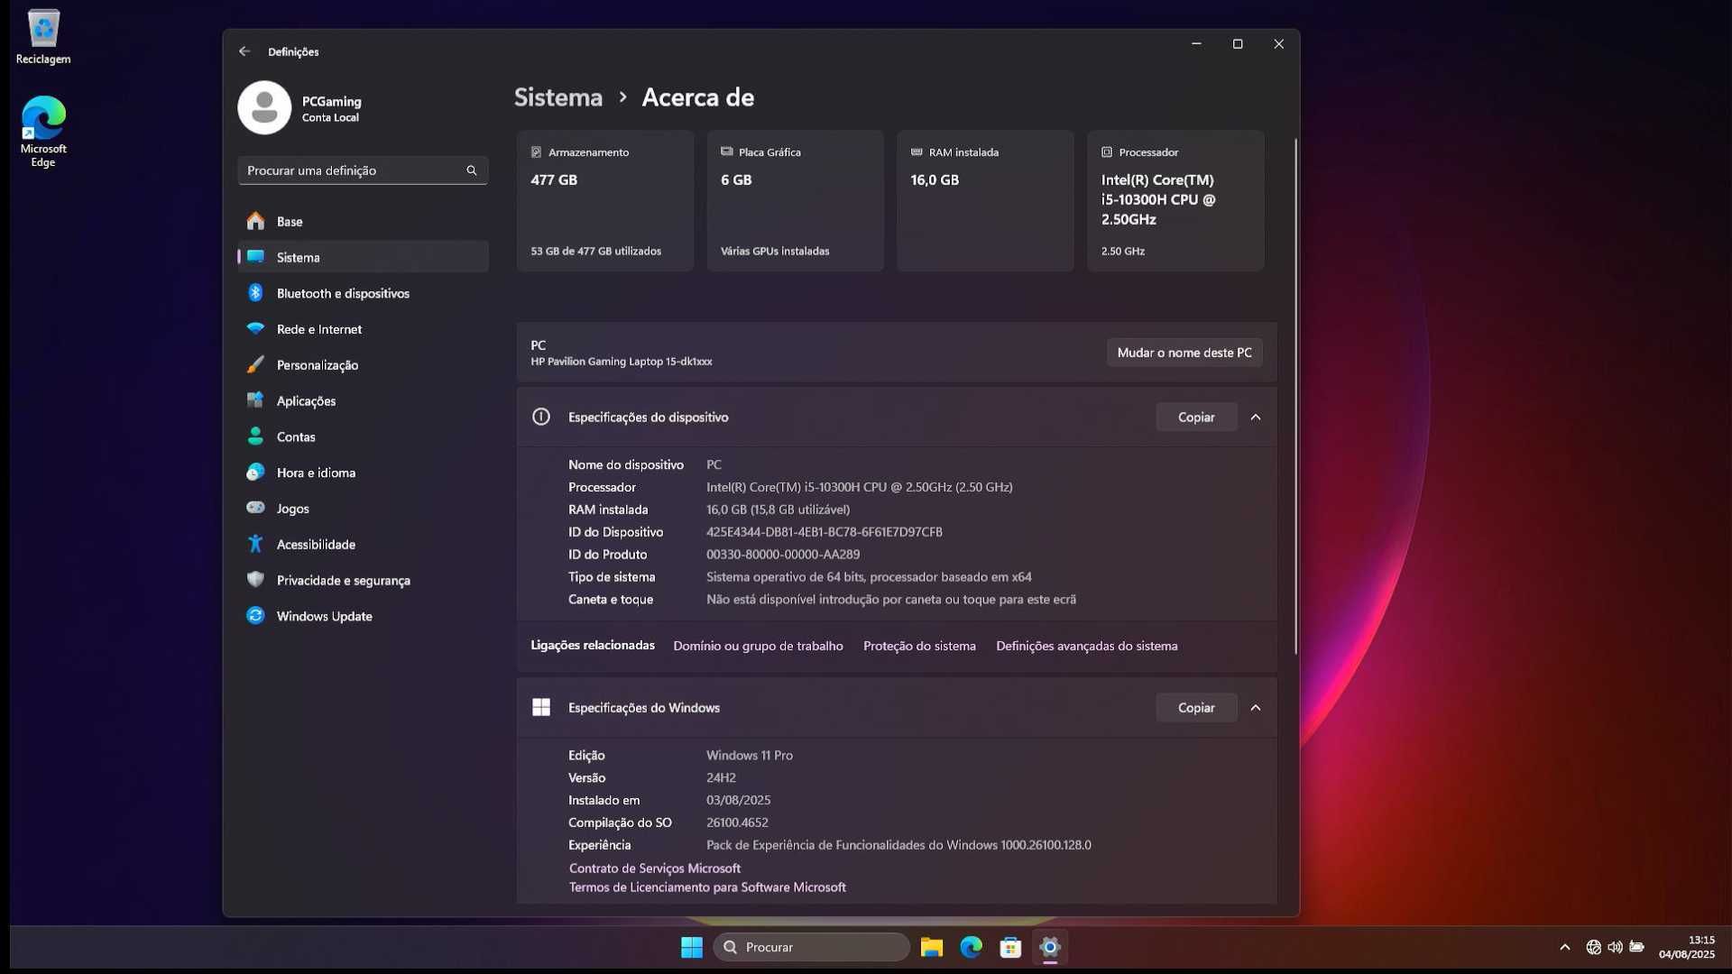This screenshot has height=974, width=1732.
Task: Click the accessibility figure icon
Action: click(x=255, y=544)
